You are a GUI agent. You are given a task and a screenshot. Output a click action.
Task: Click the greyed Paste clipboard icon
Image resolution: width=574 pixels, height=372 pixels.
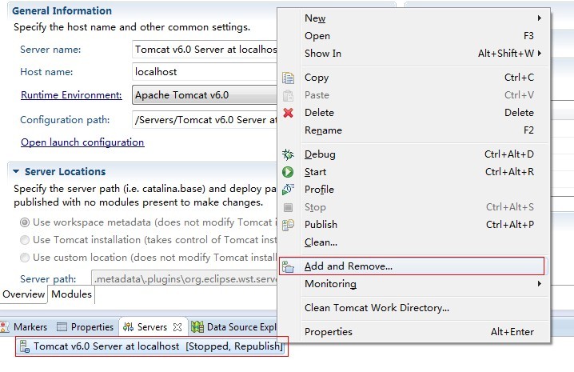[288, 95]
